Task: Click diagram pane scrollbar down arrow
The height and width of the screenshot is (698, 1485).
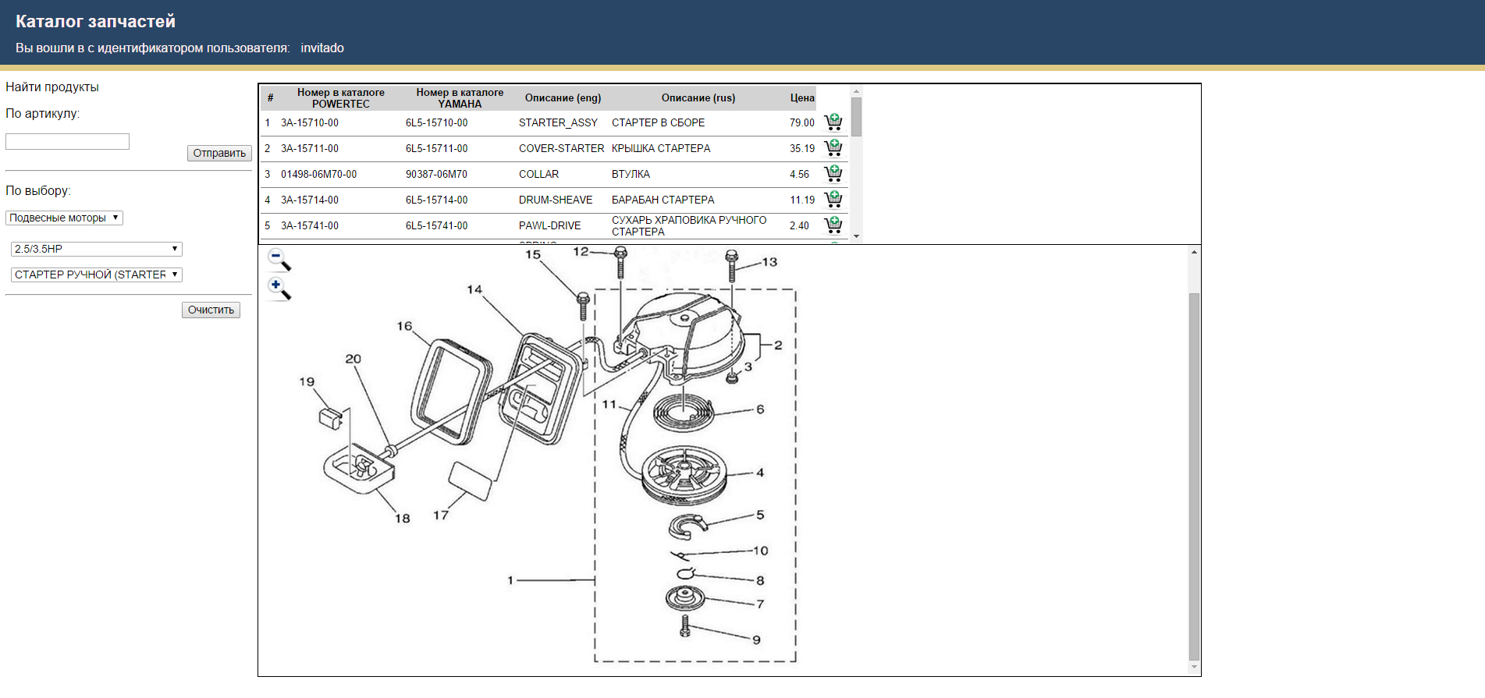Action: [1194, 668]
